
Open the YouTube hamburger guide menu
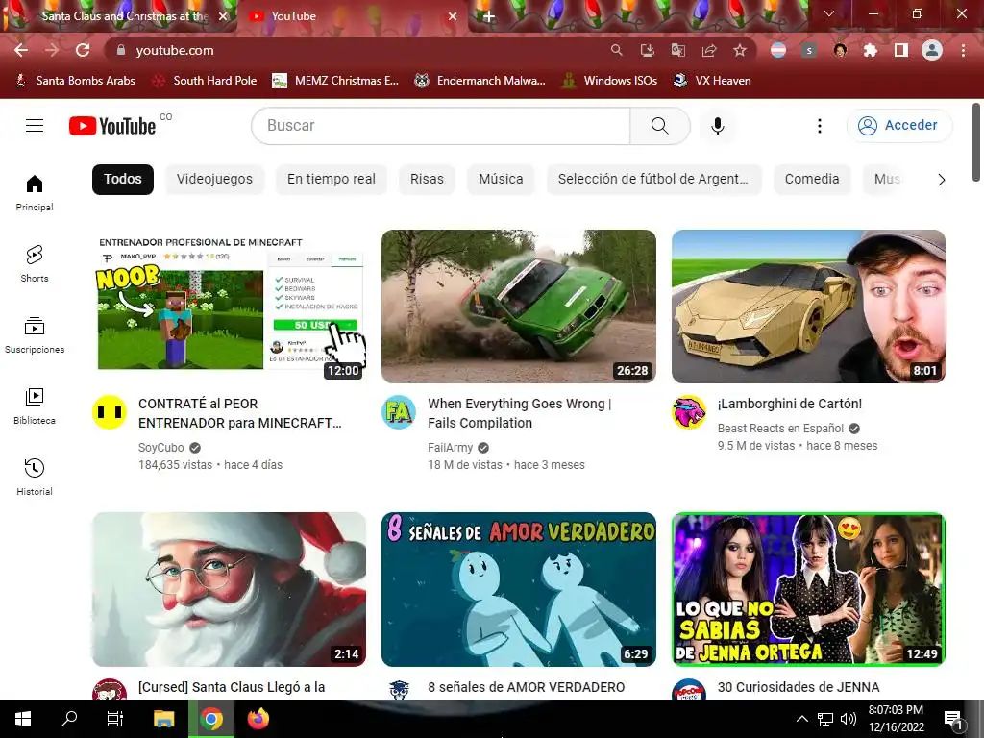point(35,126)
